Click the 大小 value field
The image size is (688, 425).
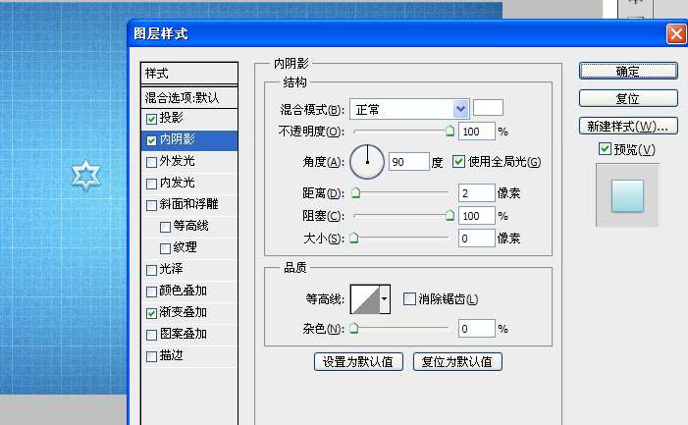pyautogui.click(x=477, y=239)
